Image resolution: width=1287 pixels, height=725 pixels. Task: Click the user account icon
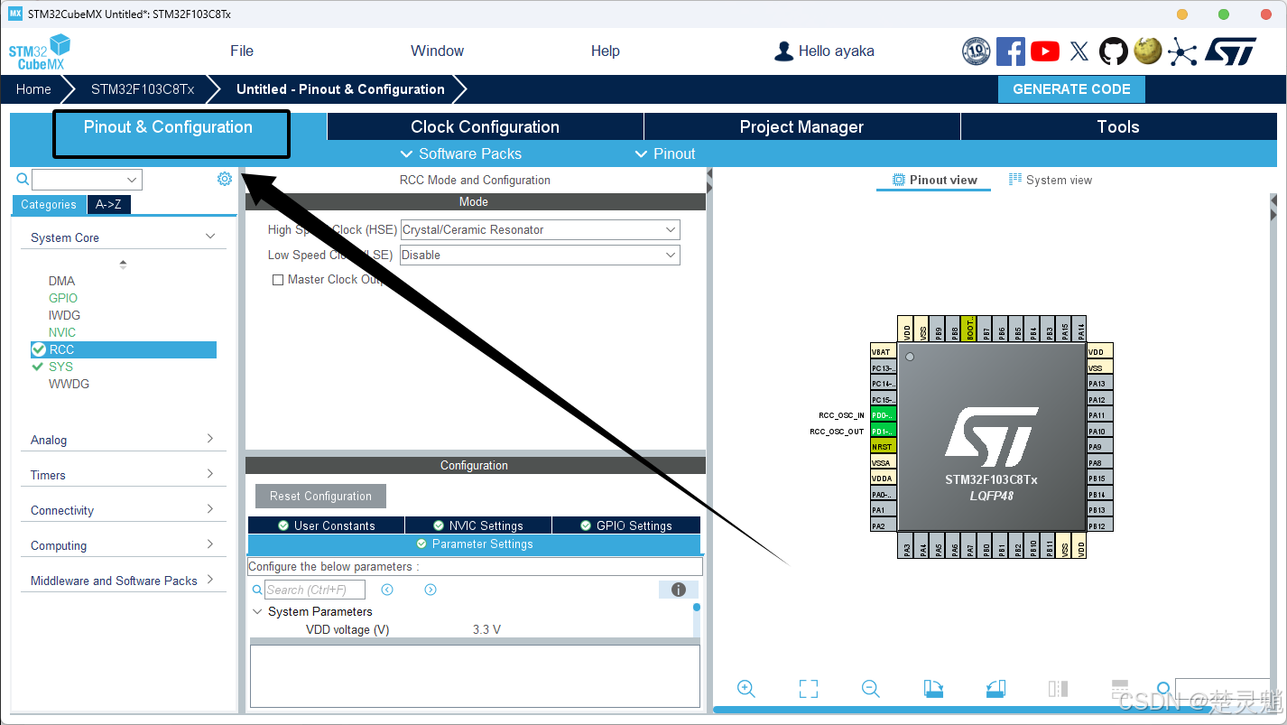(783, 51)
